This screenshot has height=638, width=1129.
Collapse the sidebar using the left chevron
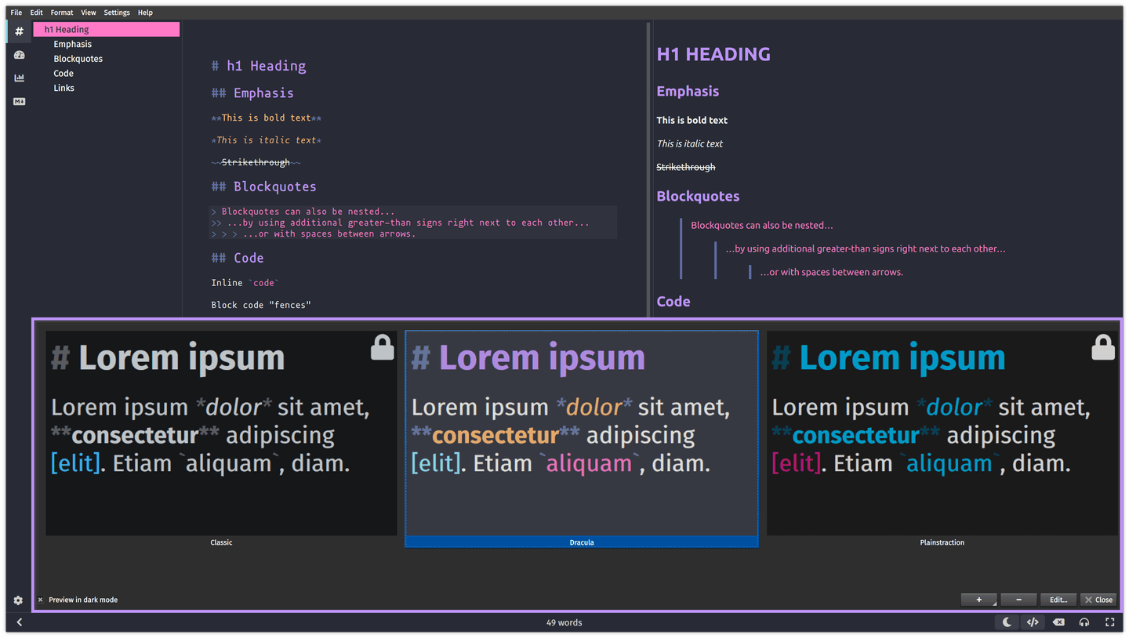[20, 622]
